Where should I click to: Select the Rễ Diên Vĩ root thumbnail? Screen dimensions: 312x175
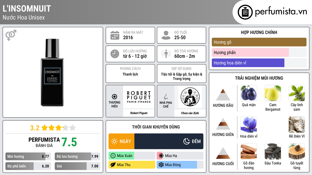[x=297, y=124]
